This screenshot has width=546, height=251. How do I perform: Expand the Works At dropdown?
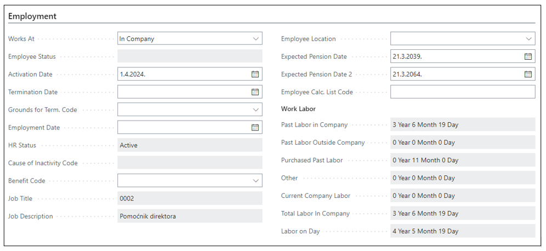click(255, 39)
